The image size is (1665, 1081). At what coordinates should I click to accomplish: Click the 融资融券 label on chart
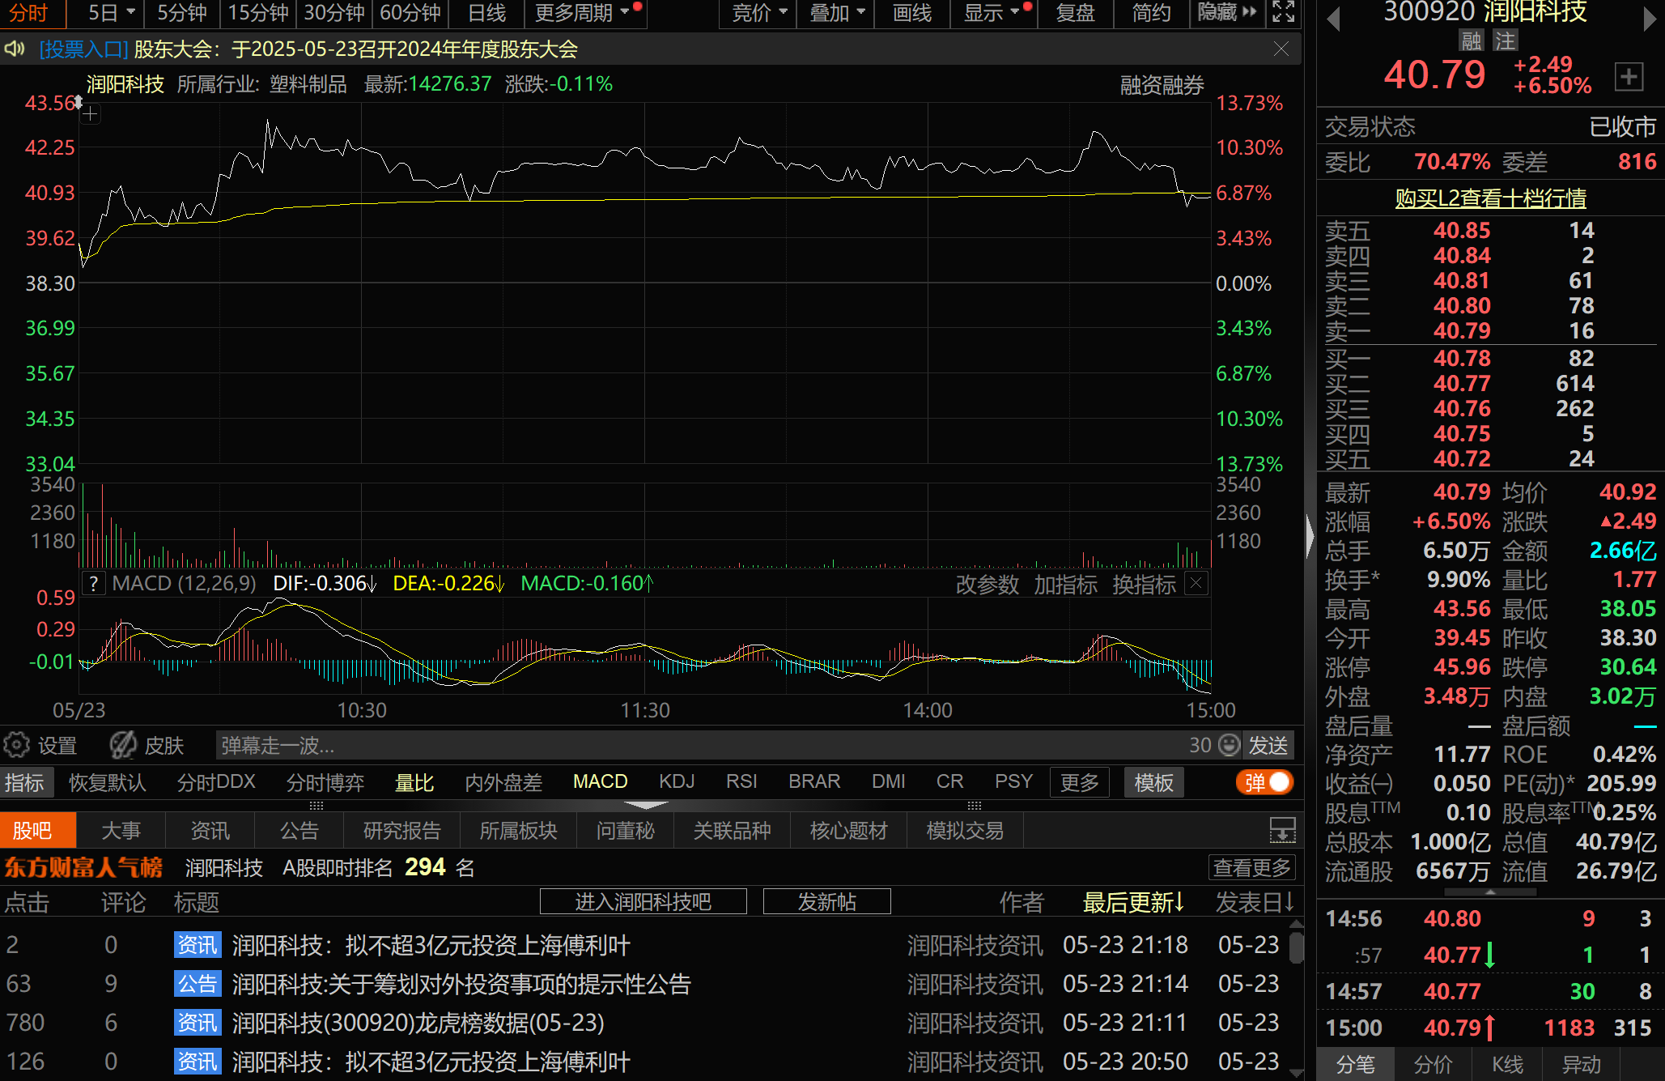tap(1162, 85)
